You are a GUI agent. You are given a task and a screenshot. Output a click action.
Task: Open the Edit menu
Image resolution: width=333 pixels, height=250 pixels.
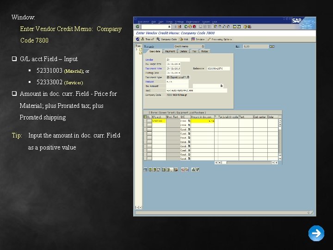pos(154,22)
